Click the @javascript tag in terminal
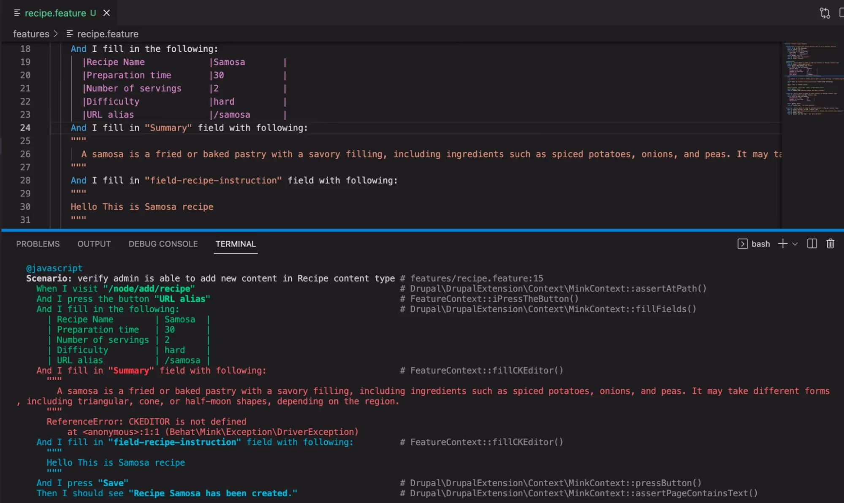This screenshot has height=503, width=844. click(x=54, y=268)
